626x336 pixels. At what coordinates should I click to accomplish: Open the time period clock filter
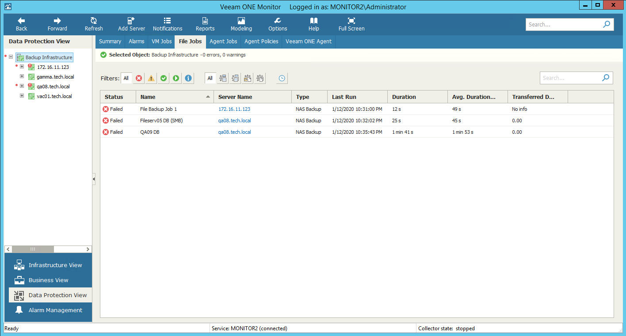click(x=282, y=78)
